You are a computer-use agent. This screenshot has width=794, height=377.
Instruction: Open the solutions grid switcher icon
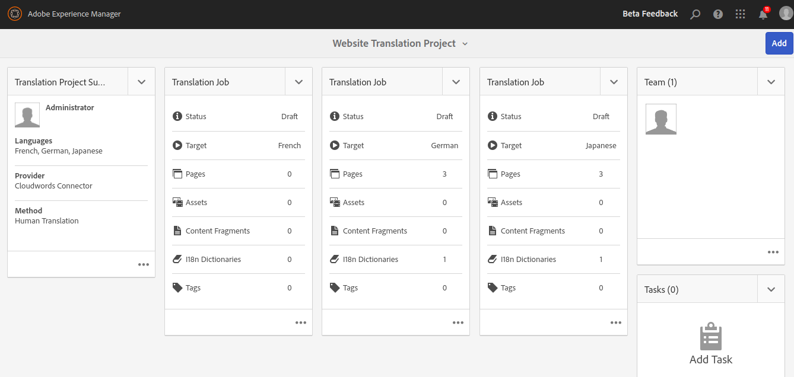(740, 14)
